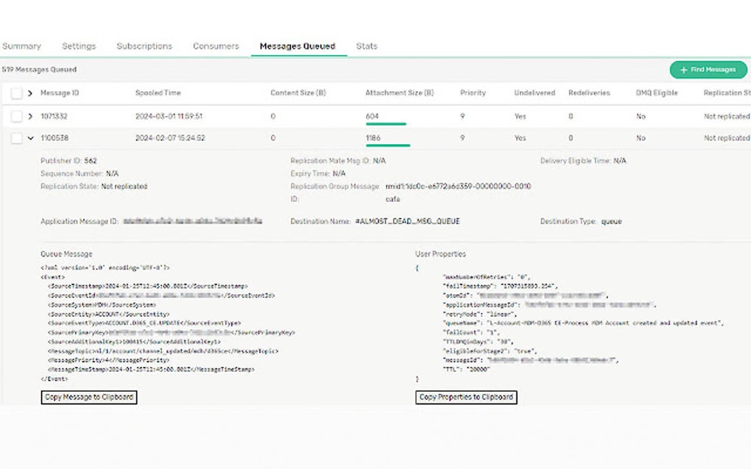Click Publisher ID value 562
Image resolution: width=751 pixels, height=469 pixels.
pyautogui.click(x=91, y=161)
